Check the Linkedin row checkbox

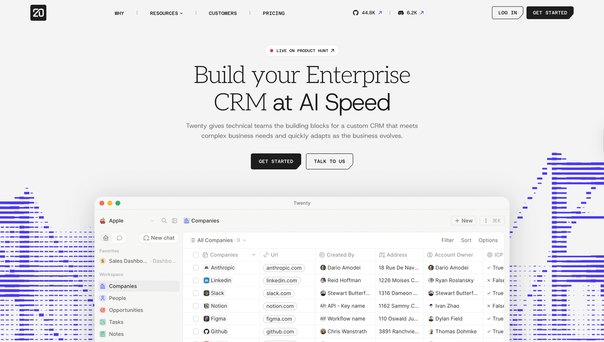pos(196,280)
